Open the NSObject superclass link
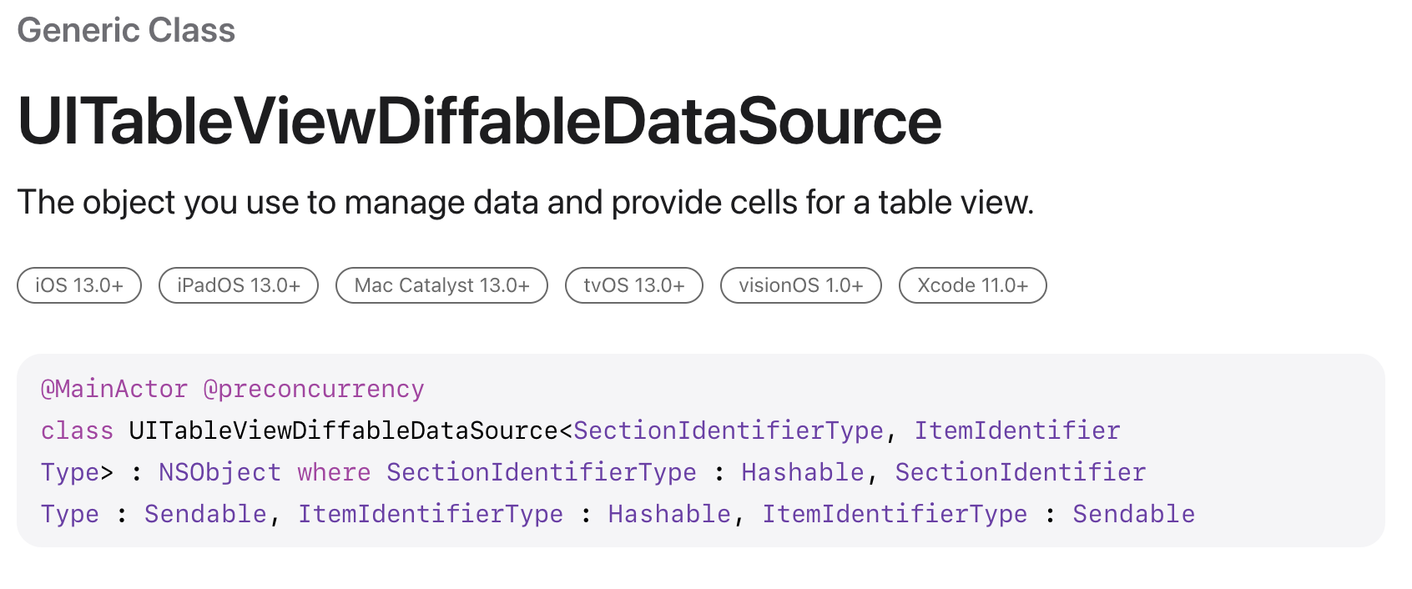 (219, 472)
